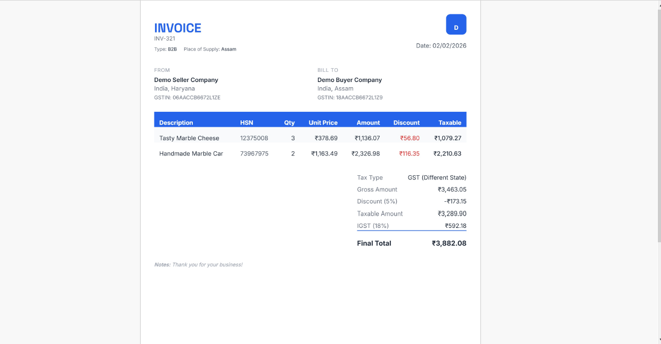
Task: Click Place of Supply: Assam text
Action: click(210, 49)
